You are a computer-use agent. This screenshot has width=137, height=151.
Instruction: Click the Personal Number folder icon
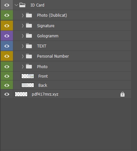tap(29, 56)
